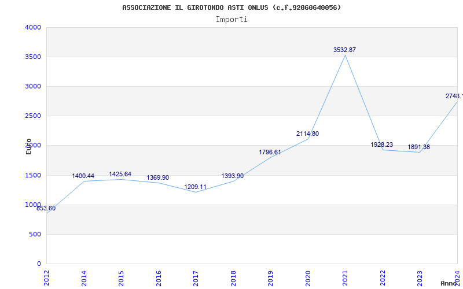Click the 500 y-axis tick label
This screenshot has height=289, width=463.
35,235
